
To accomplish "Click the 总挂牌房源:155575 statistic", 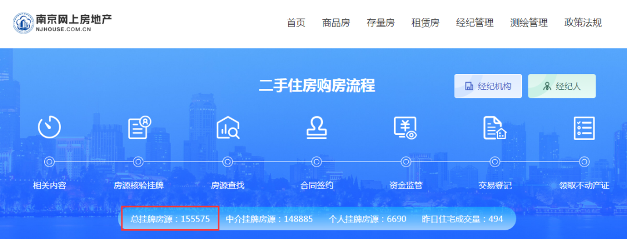I will coord(170,219).
